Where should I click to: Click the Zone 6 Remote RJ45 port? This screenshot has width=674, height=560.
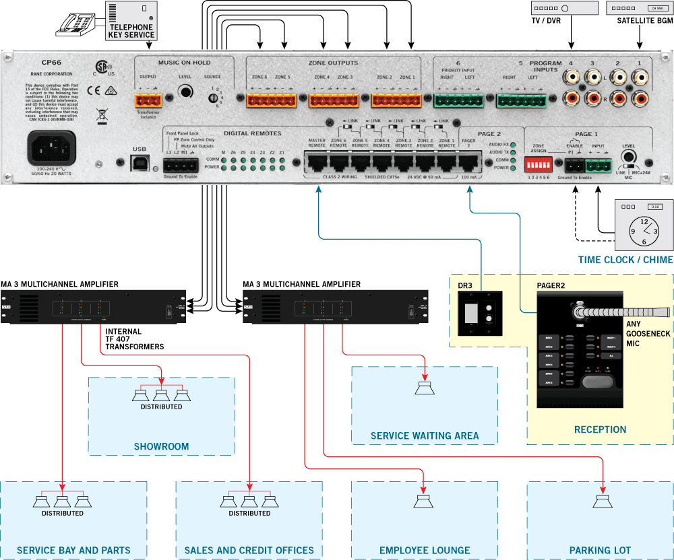pyautogui.click(x=338, y=163)
